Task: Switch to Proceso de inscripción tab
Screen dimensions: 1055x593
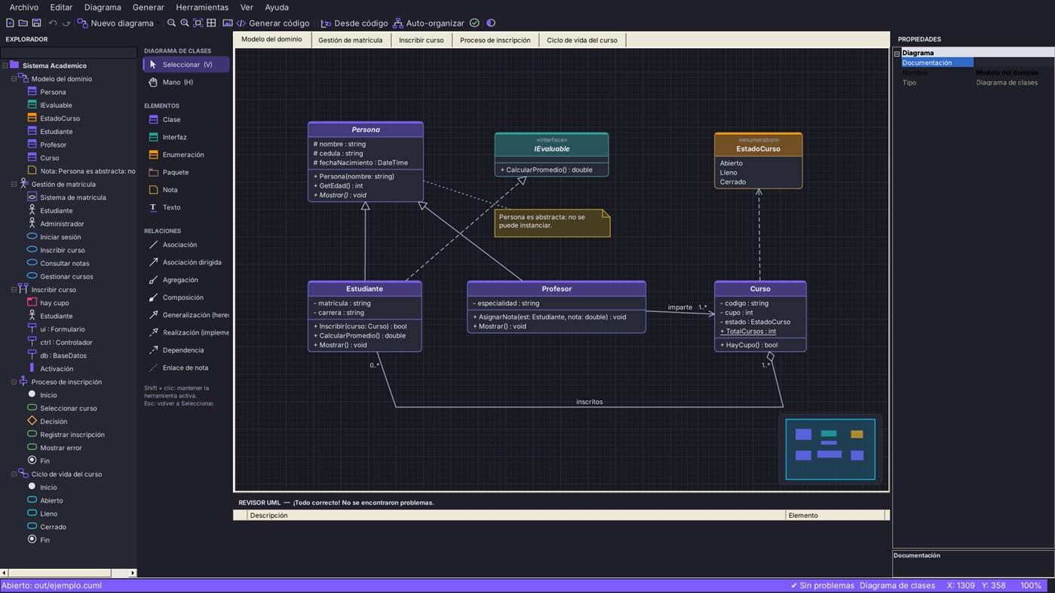Action: [495, 40]
